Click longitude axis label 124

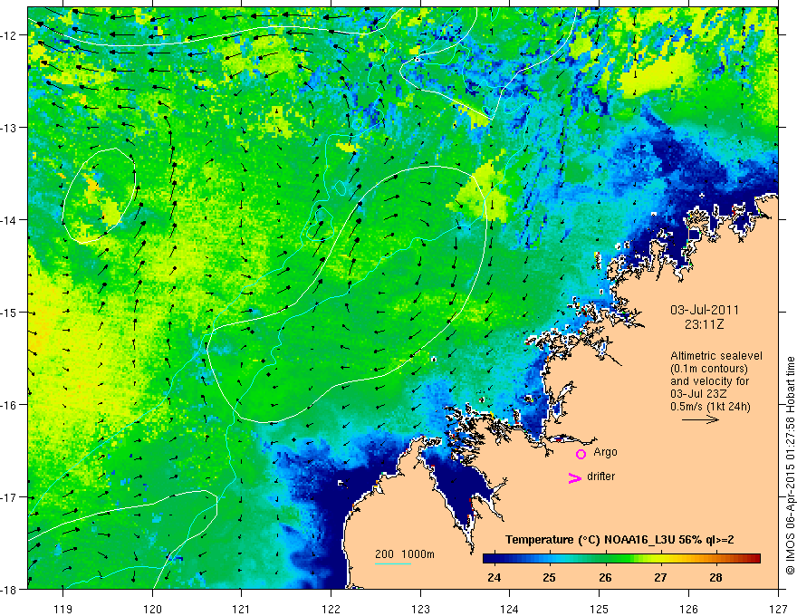[509, 609]
